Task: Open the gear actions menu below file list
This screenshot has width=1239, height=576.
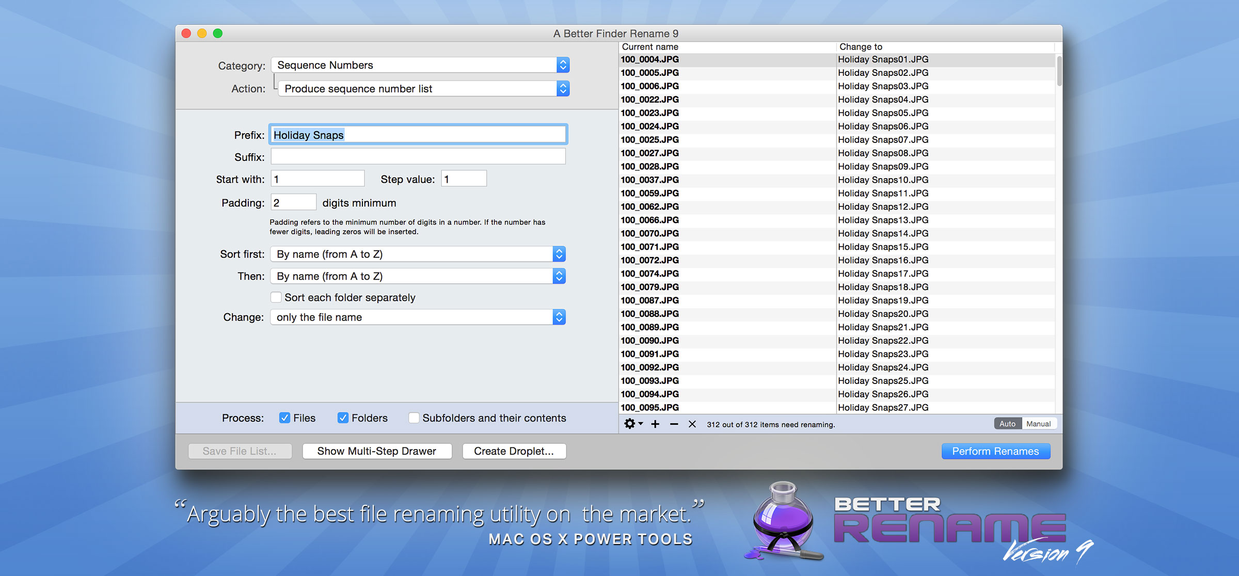Action: tap(633, 424)
